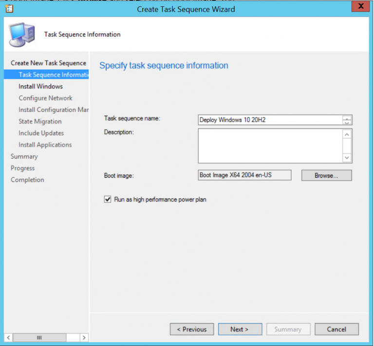Viewport: 374px width, 346px height.
Task: Click the computer icon in wizard header
Action: click(x=22, y=34)
